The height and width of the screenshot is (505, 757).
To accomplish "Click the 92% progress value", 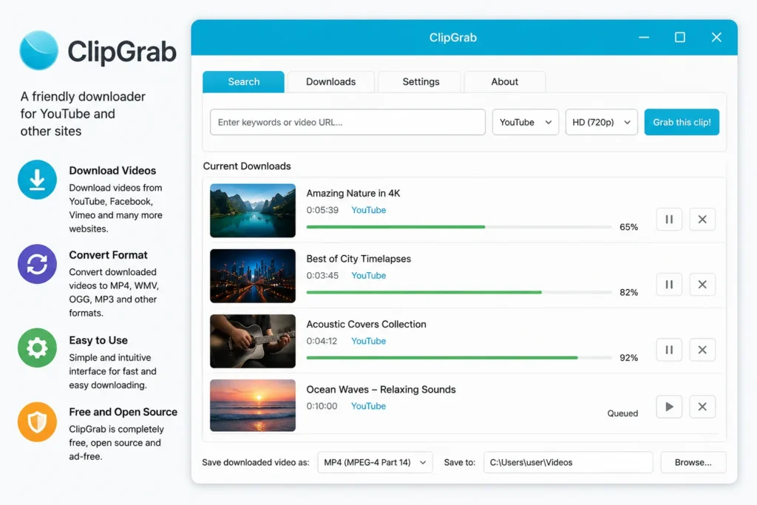I will [628, 358].
